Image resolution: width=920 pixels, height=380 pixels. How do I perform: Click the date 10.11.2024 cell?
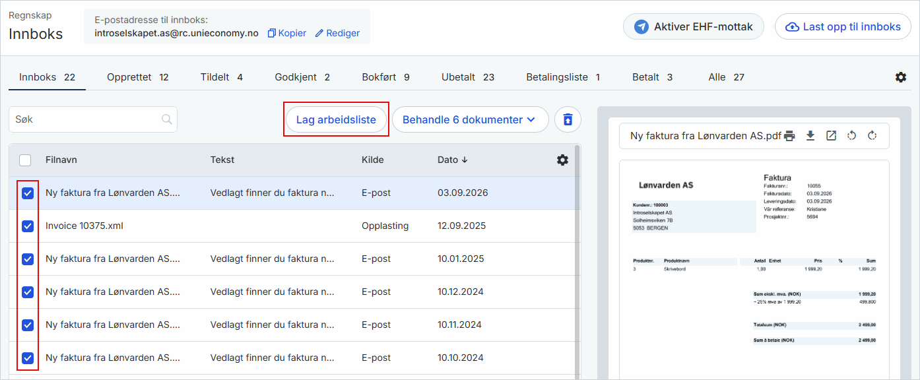click(459, 325)
